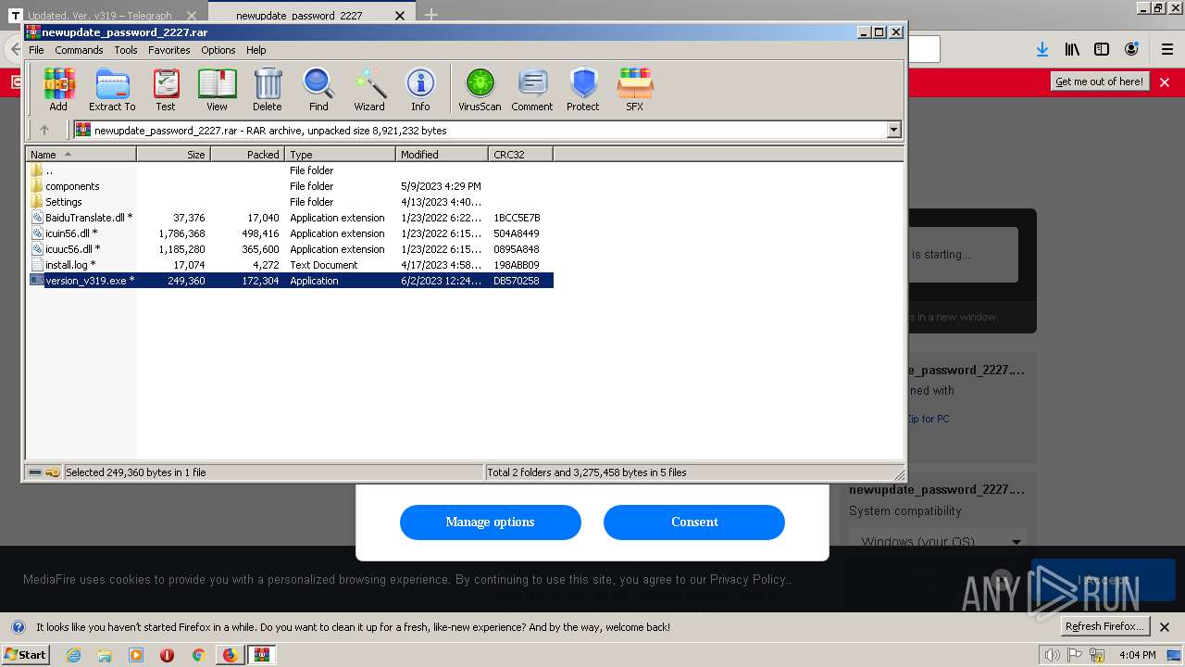Screen dimensions: 1185x667
Task: Open Opera from the taskbar
Action: click(x=167, y=655)
